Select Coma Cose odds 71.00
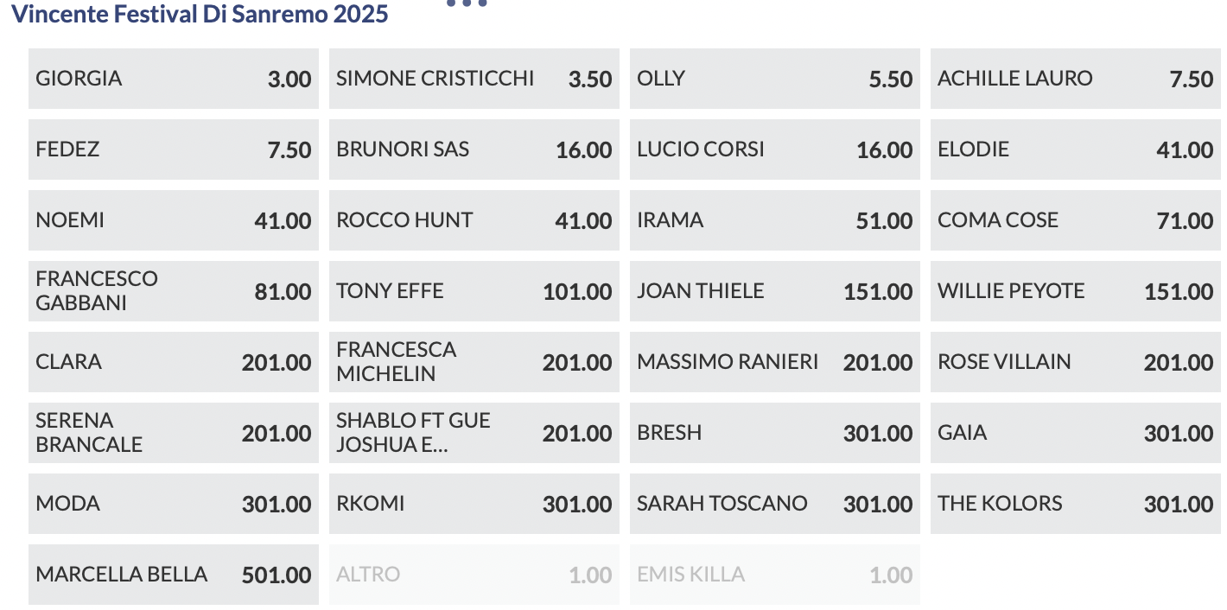Image resolution: width=1227 pixels, height=610 pixels. (1075, 220)
